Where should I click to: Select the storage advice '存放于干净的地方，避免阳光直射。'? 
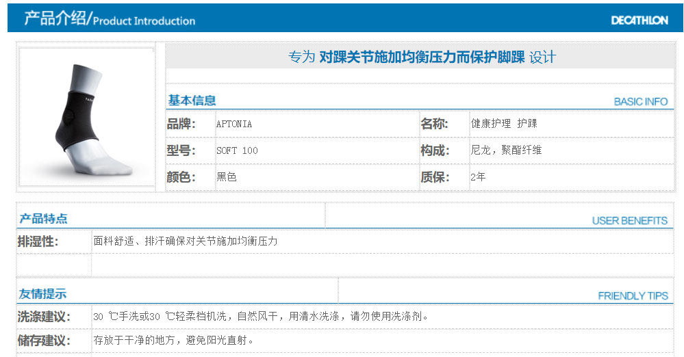tap(173, 340)
